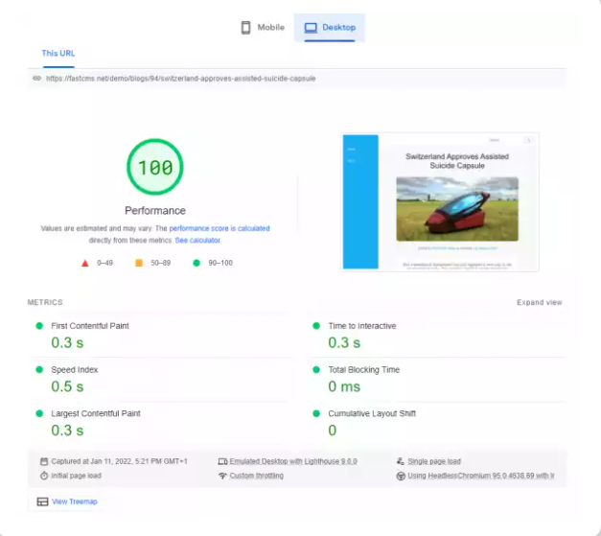Click the fastcms.net page URL text
This screenshot has width=601, height=536.
coord(180,79)
